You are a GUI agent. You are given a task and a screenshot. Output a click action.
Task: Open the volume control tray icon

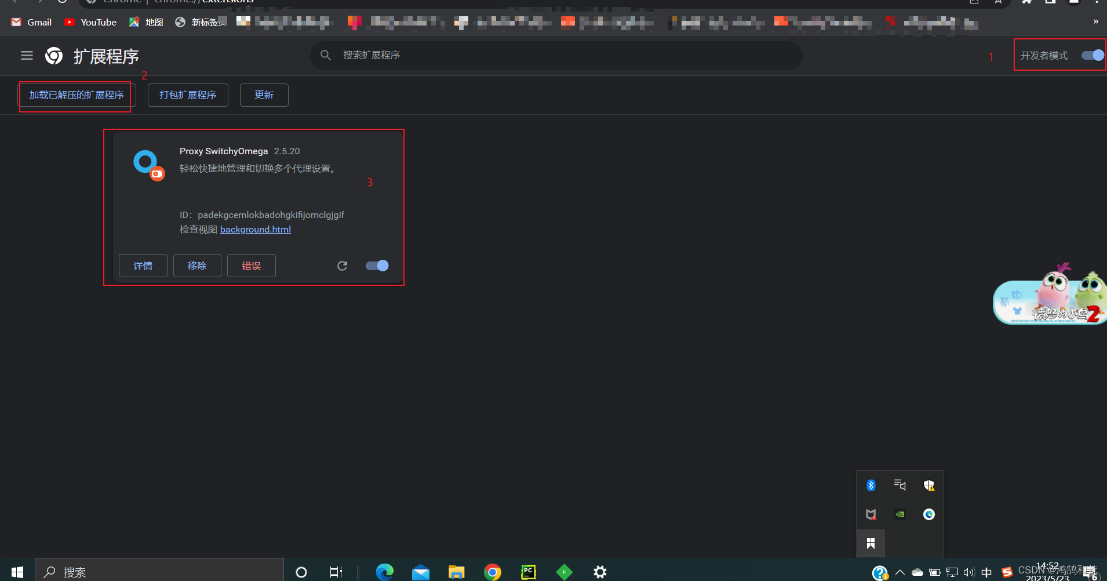tap(969, 572)
